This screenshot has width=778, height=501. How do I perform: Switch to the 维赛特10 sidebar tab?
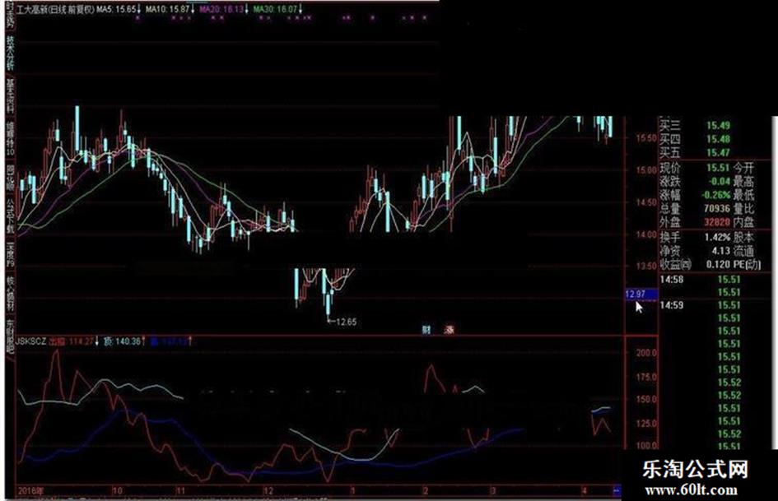pos(11,139)
